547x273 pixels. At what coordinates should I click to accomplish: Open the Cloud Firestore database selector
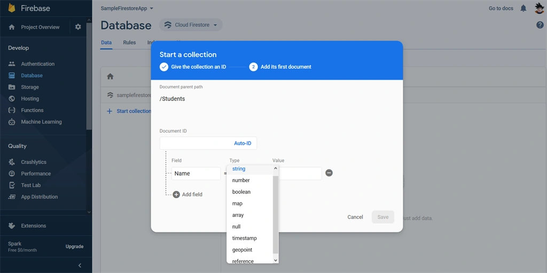(x=191, y=25)
